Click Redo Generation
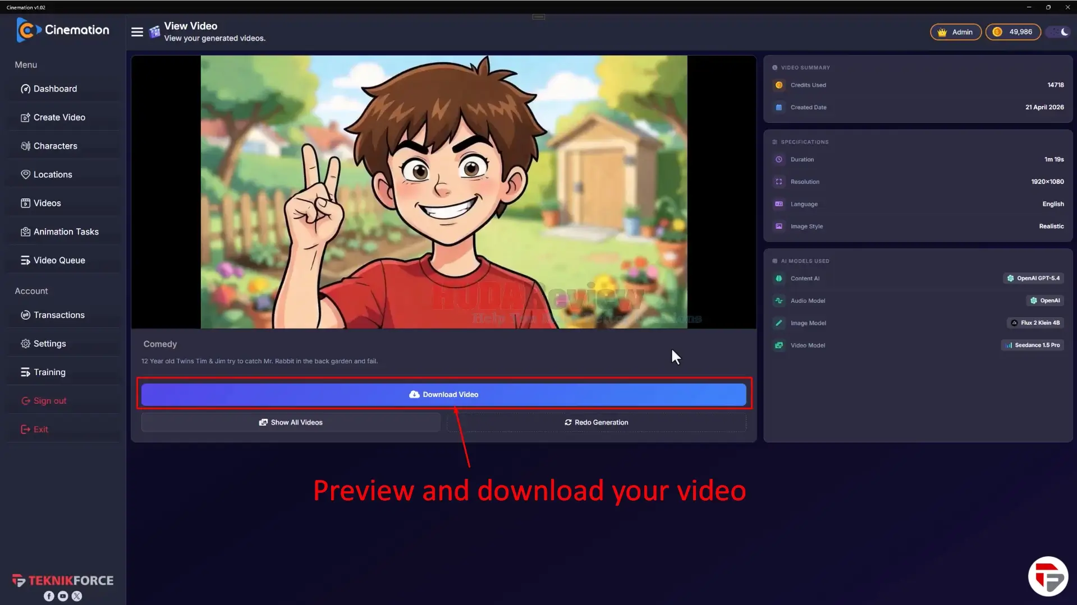Image resolution: width=1077 pixels, height=605 pixels. (x=596, y=422)
